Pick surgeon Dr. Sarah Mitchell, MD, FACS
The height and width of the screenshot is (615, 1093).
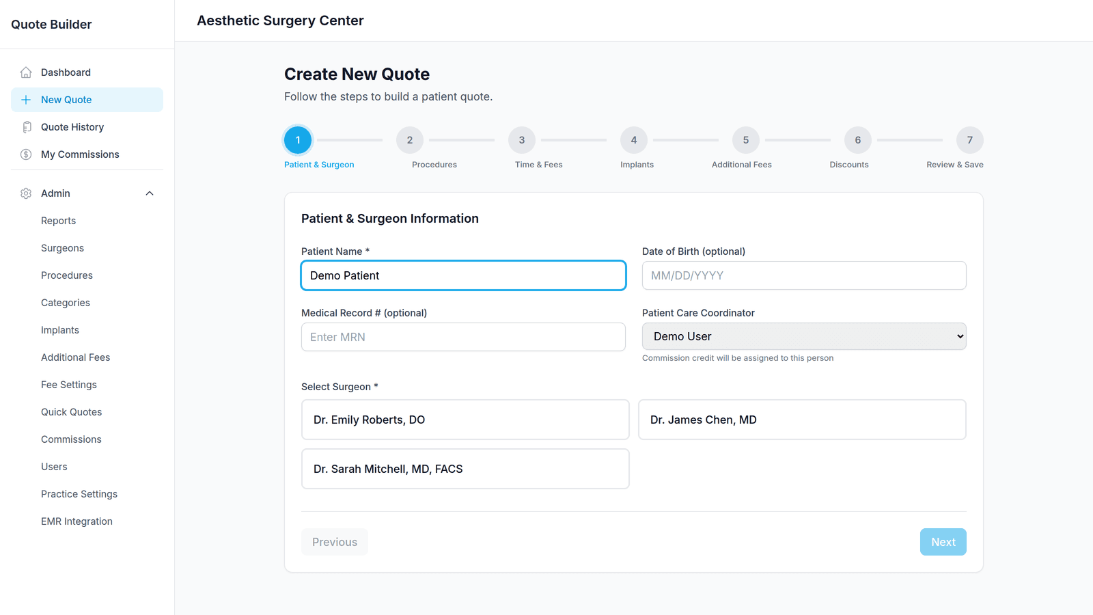pyautogui.click(x=465, y=469)
